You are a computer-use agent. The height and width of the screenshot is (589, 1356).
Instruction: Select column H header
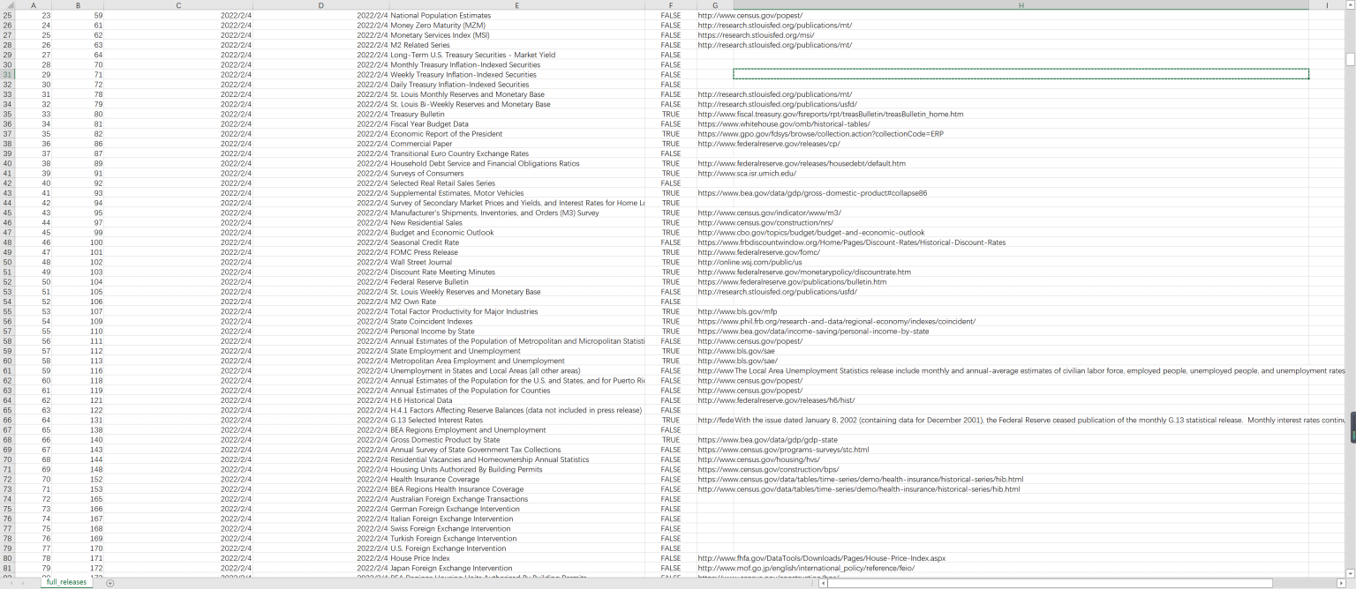pos(1021,5)
